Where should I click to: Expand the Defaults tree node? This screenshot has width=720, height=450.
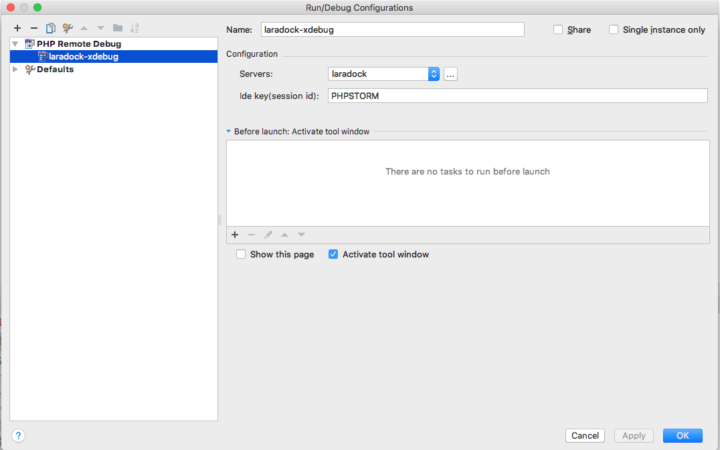[15, 69]
